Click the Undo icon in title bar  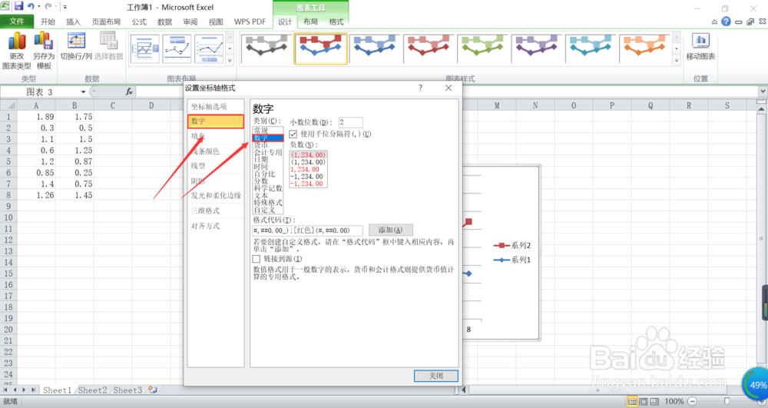click(x=31, y=6)
